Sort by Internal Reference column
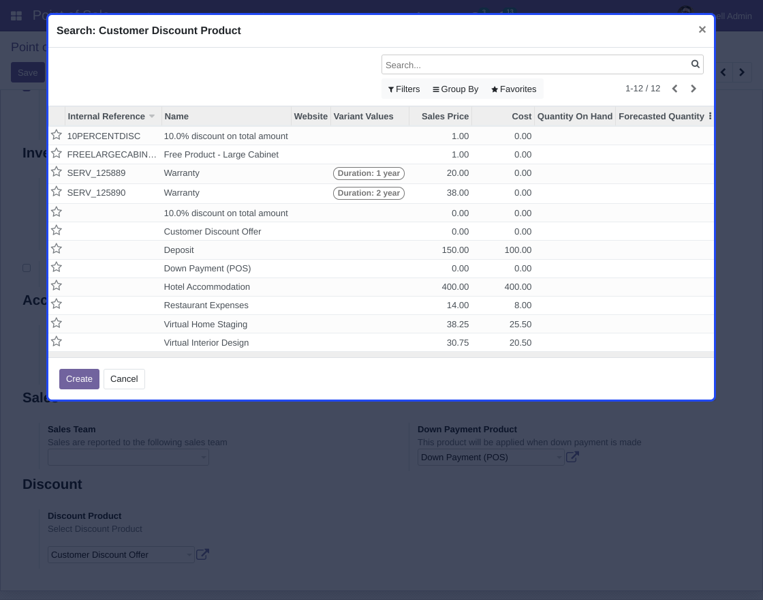 click(x=113, y=117)
